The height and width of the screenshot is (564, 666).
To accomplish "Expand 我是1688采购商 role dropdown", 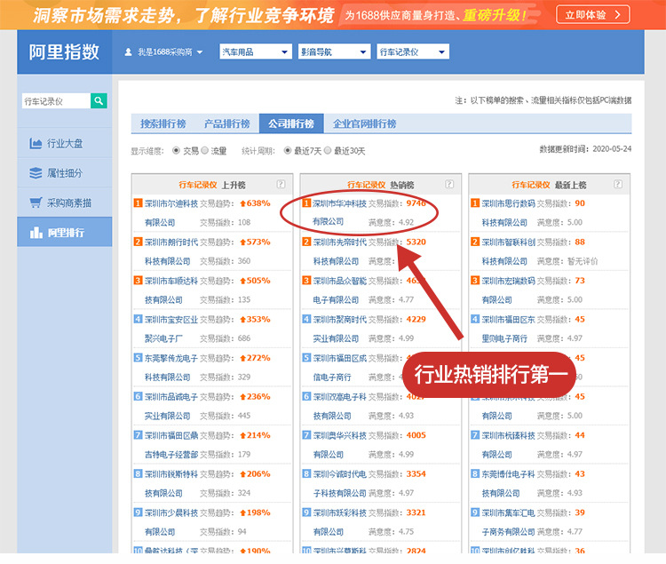I will coord(170,52).
